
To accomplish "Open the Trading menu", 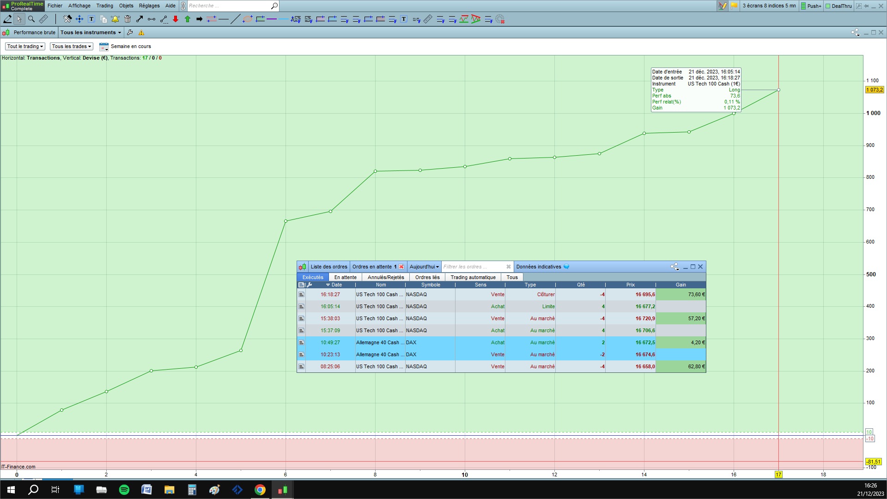I will click(104, 6).
